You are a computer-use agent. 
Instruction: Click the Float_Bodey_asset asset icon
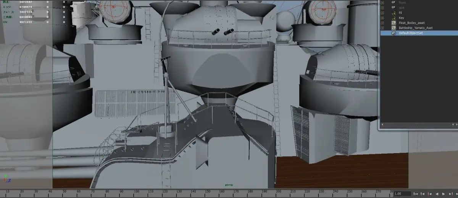coord(393,23)
